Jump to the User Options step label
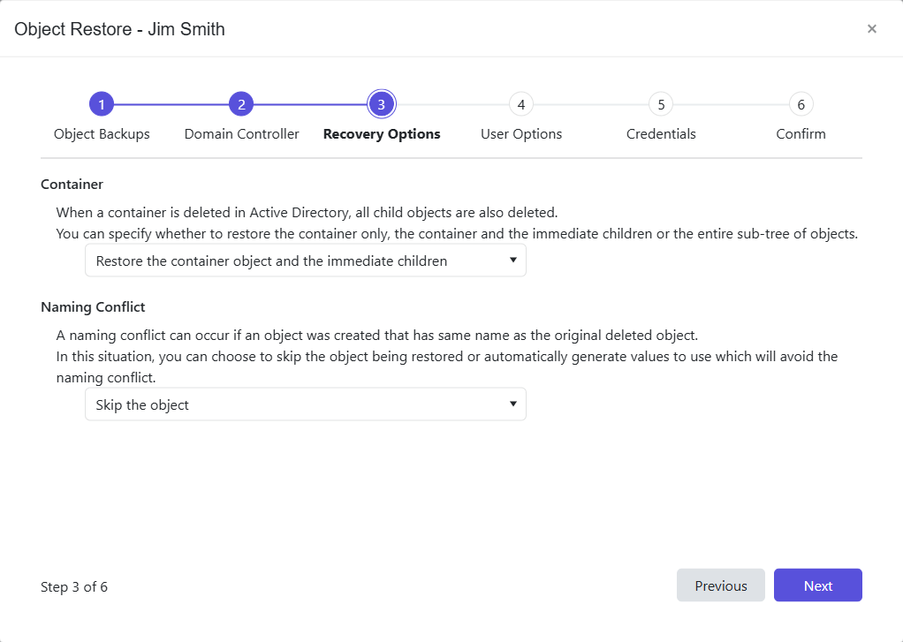The width and height of the screenshot is (903, 642). pos(521,134)
